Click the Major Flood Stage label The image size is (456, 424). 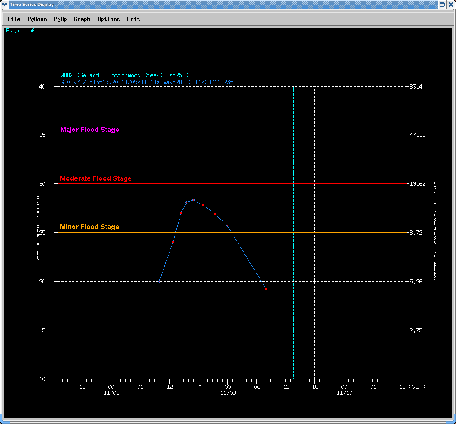(90, 130)
